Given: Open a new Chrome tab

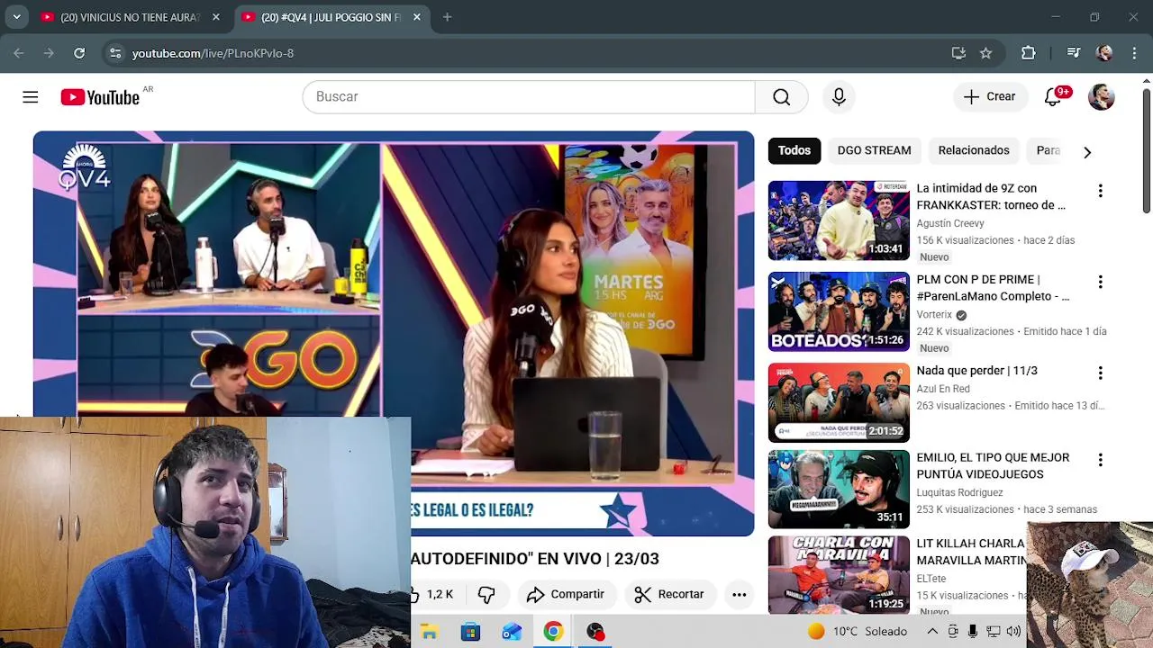Looking at the screenshot, I should click(x=447, y=17).
